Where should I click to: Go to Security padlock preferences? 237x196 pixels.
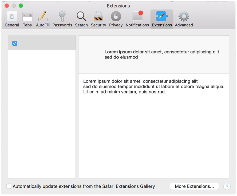(98, 19)
